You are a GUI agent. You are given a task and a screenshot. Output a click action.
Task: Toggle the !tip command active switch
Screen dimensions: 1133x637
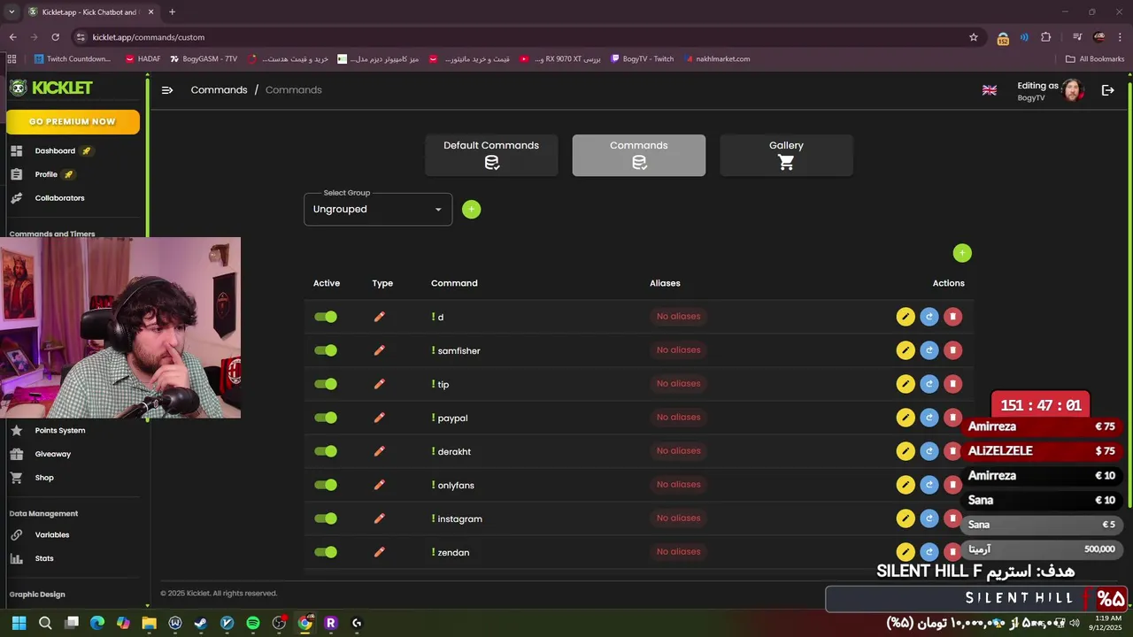tap(326, 384)
